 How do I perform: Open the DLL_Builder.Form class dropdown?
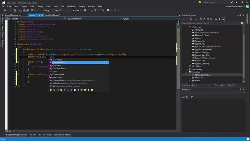93,19
